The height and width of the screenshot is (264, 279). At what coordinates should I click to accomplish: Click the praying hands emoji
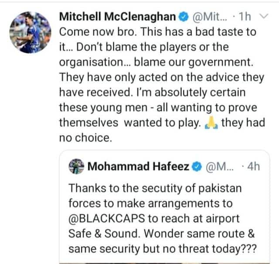(x=211, y=123)
